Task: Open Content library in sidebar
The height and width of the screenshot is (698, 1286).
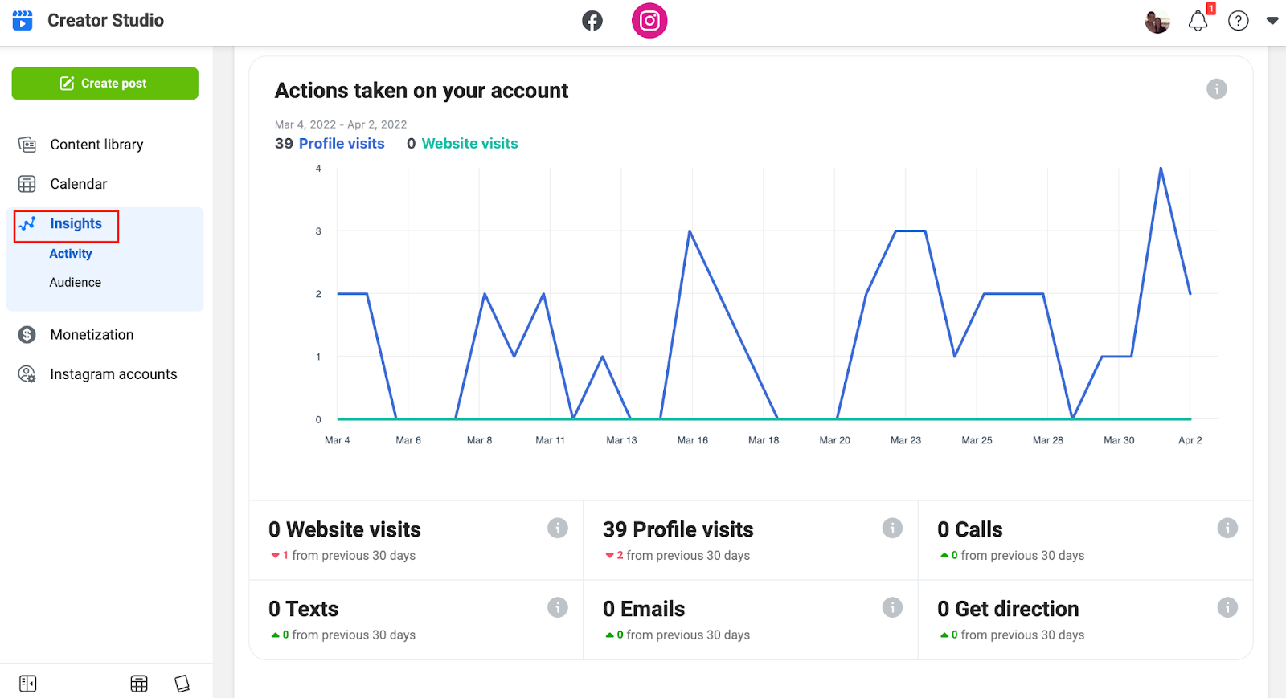Action: (x=96, y=145)
